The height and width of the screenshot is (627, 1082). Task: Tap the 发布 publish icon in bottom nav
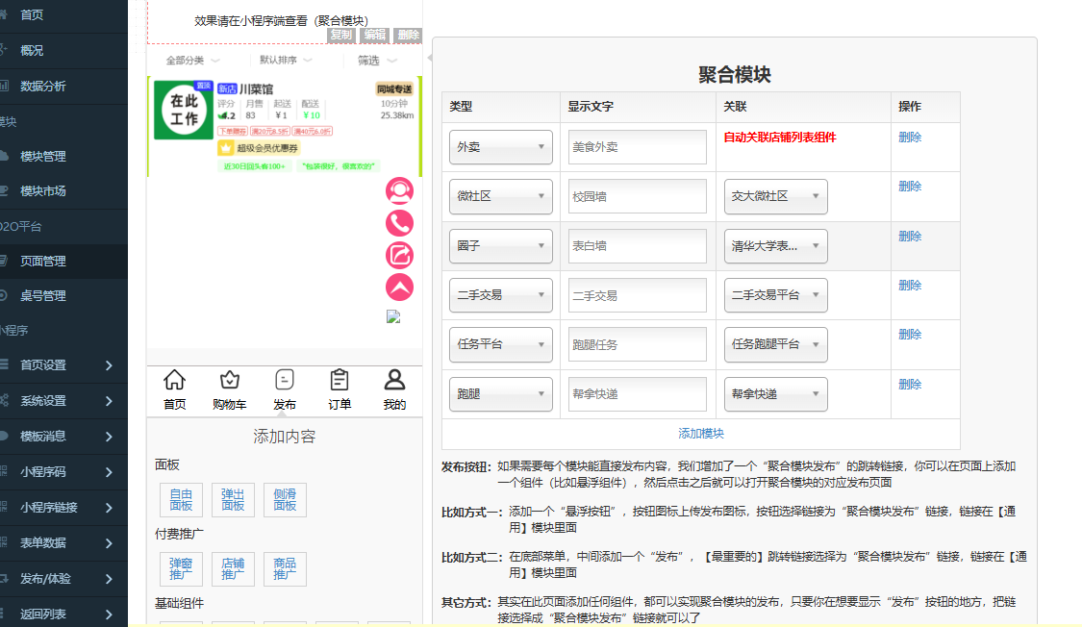click(x=284, y=382)
